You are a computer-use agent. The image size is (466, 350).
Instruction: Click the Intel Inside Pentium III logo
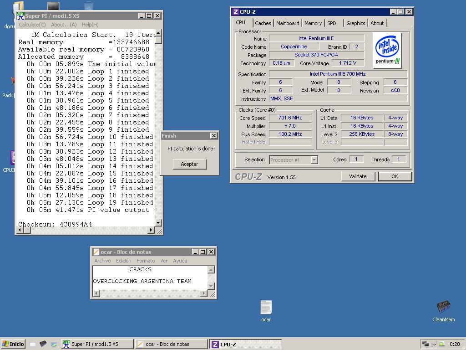coord(387,50)
